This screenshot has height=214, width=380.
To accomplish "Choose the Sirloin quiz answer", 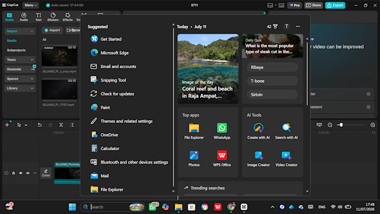I will [x=272, y=95].
